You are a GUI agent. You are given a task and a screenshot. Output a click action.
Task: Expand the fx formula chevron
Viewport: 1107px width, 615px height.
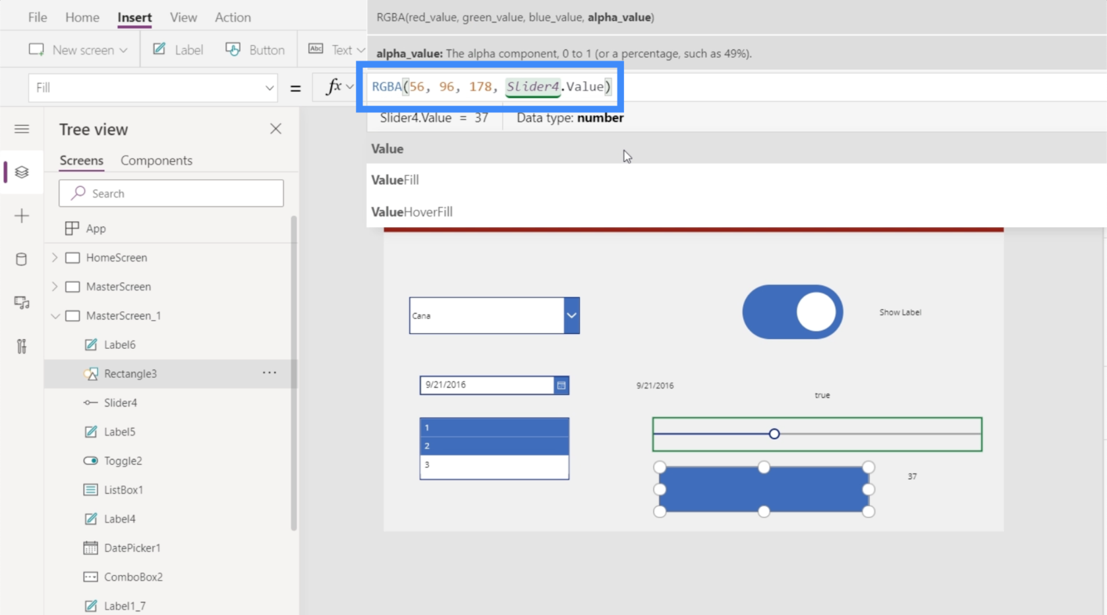(350, 87)
